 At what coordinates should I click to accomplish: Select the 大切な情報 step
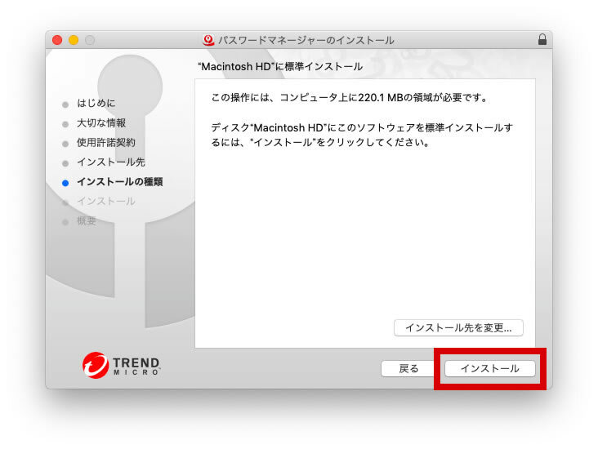click(x=101, y=123)
